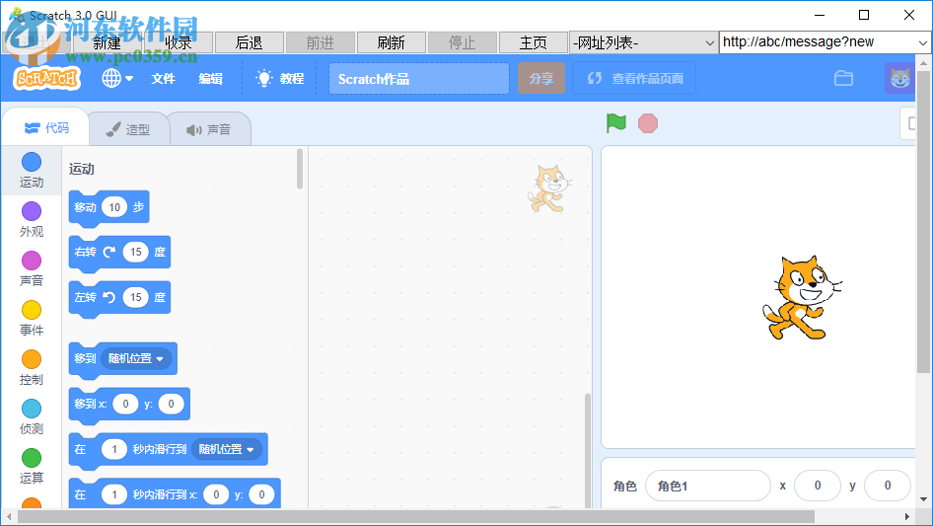Click the sprite y coordinate field
This screenshot has height=526, width=933.
[888, 487]
